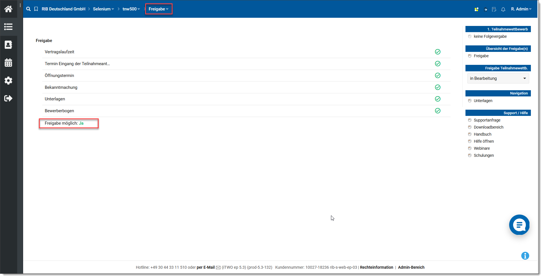Click Unterlagen link under Navigation
The height and width of the screenshot is (278, 543).
483,101
